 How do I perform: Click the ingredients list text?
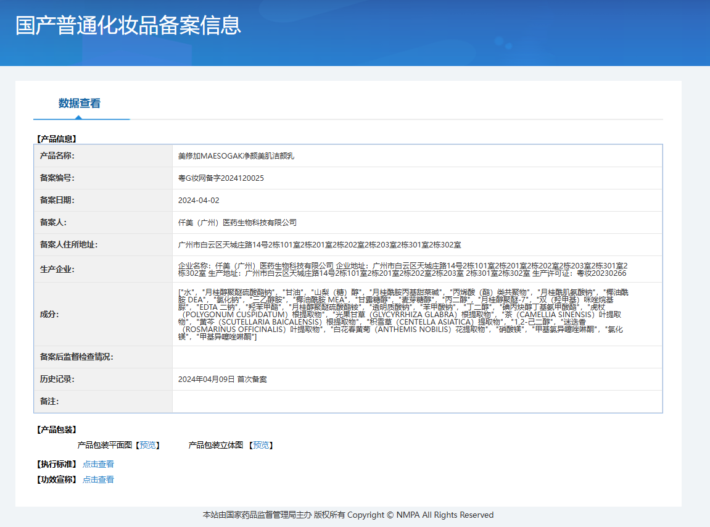click(403, 315)
